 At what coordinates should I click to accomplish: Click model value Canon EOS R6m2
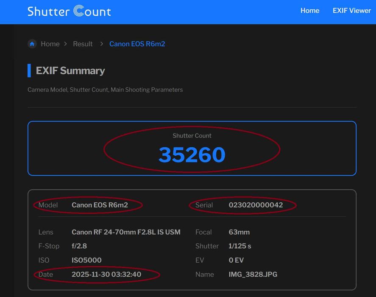point(100,205)
